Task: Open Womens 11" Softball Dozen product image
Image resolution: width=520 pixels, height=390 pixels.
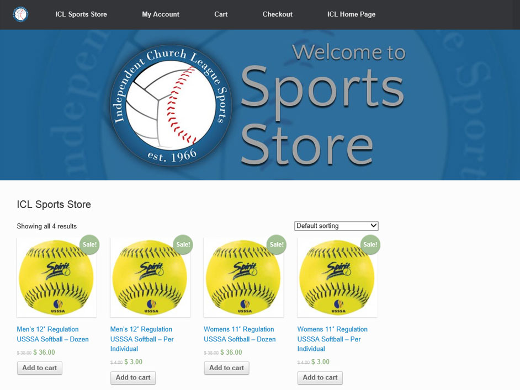Action: pyautogui.click(x=244, y=277)
